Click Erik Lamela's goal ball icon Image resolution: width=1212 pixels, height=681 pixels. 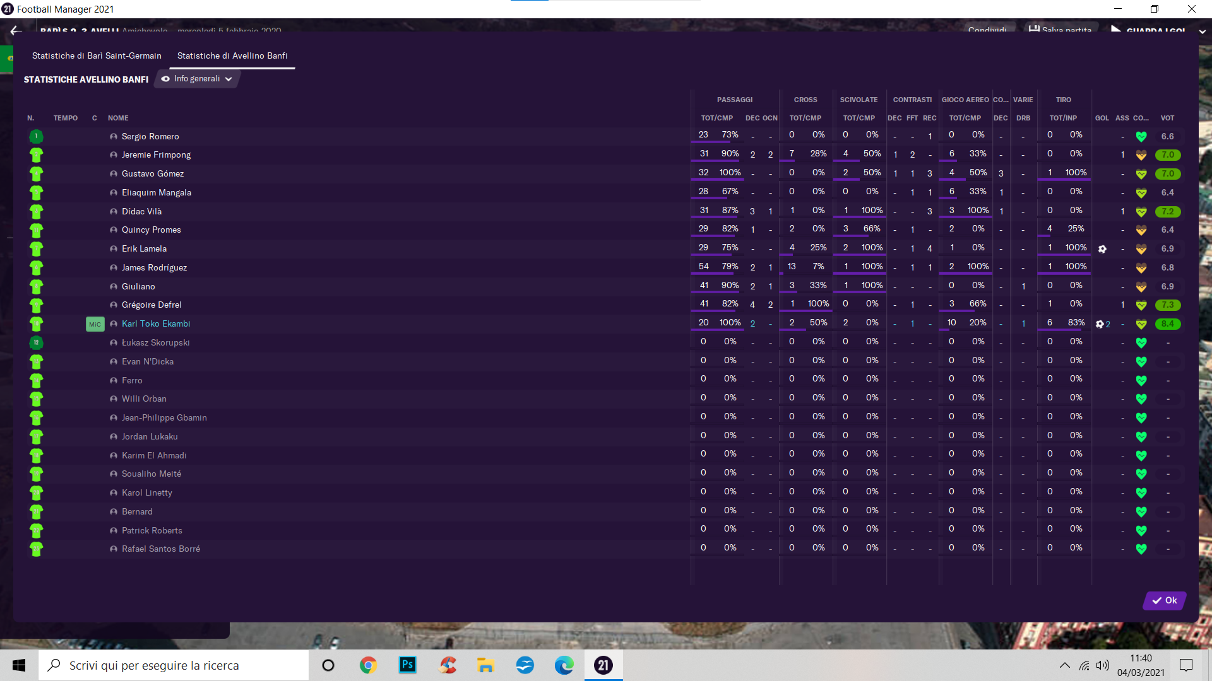pyautogui.click(x=1102, y=249)
